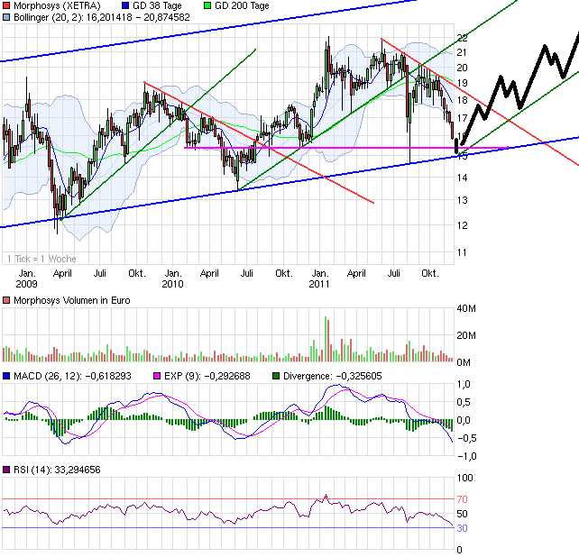
Task: Click the green GD 200 Tage legend swatch
Action: (x=207, y=5)
